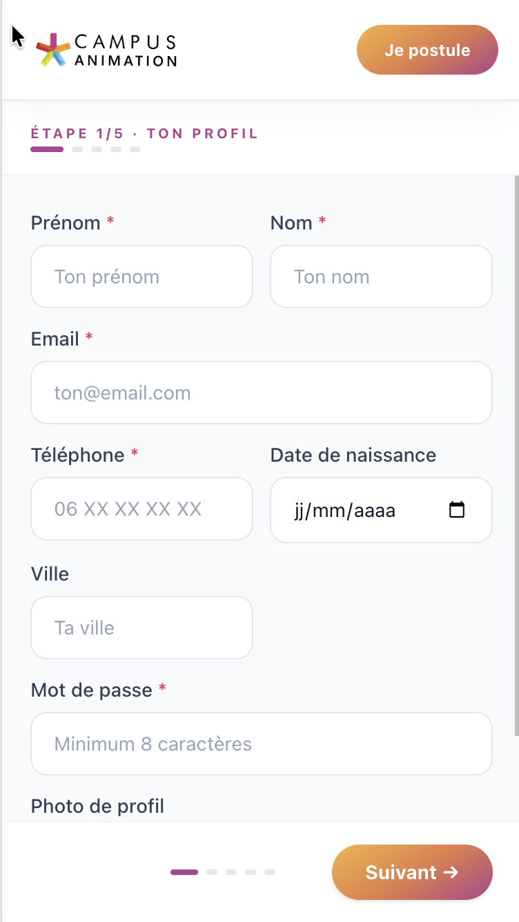Focus the Ville text field

141,628
